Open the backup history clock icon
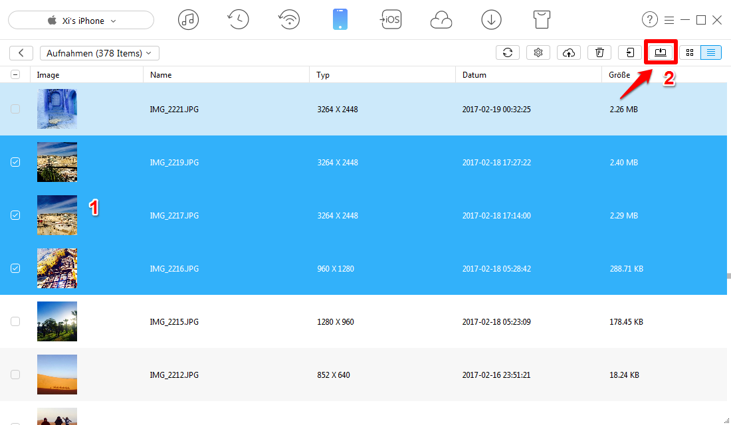Viewport: 731px width, 425px height. coord(238,20)
